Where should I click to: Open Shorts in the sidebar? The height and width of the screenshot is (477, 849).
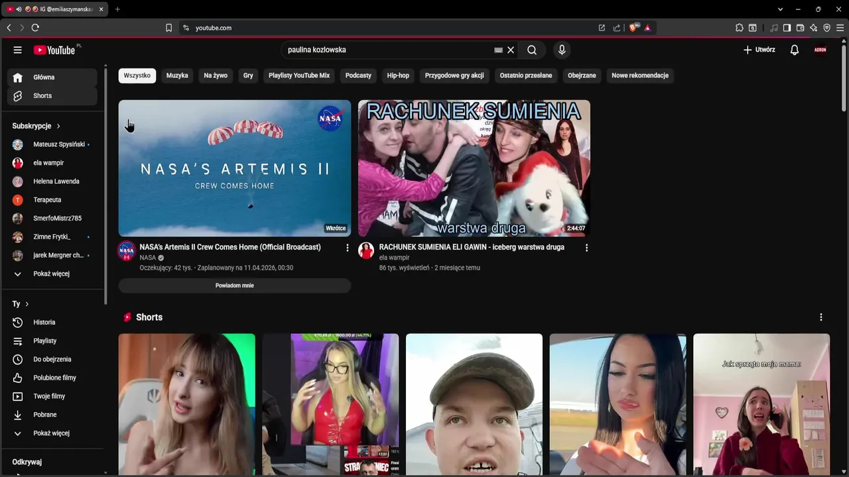click(x=52, y=96)
